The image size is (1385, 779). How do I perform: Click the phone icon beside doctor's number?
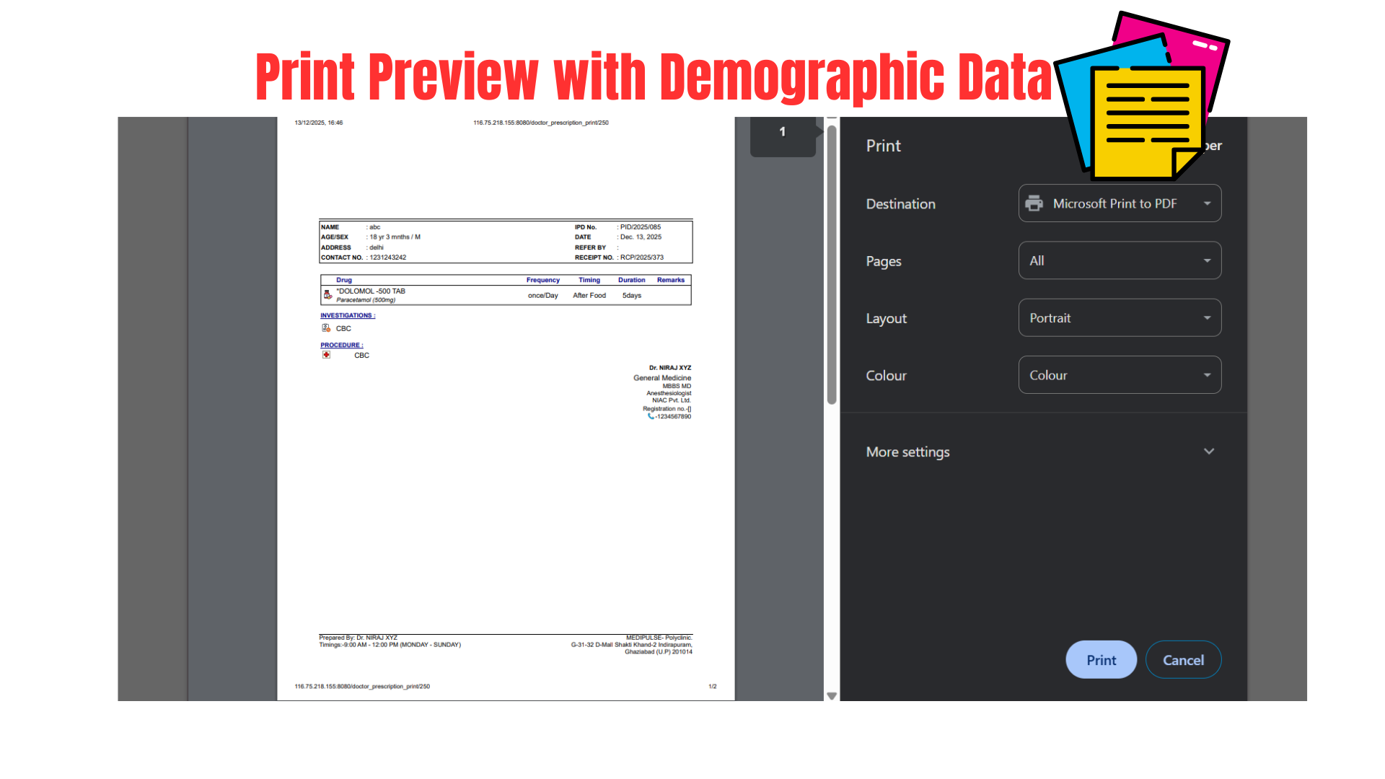(x=651, y=416)
